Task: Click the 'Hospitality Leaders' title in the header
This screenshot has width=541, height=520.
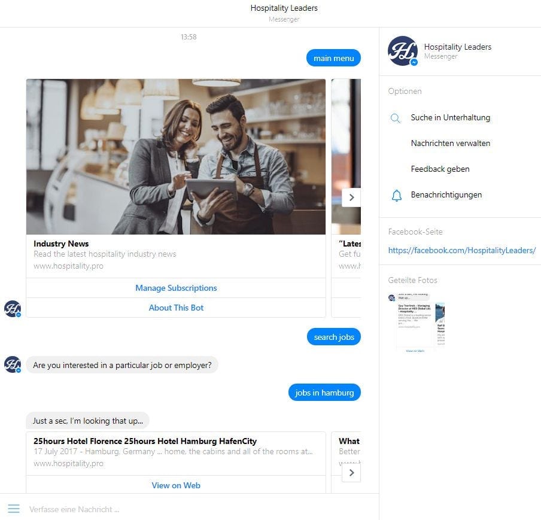Action: [284, 8]
